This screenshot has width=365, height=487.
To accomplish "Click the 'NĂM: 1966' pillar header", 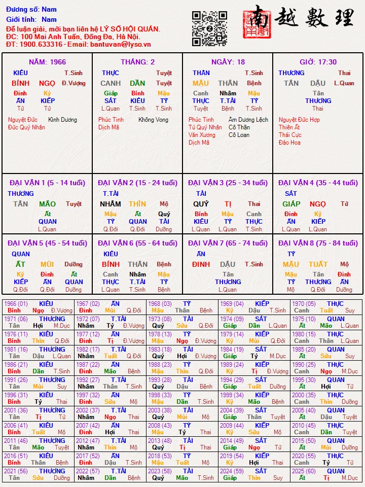I will point(47,62).
